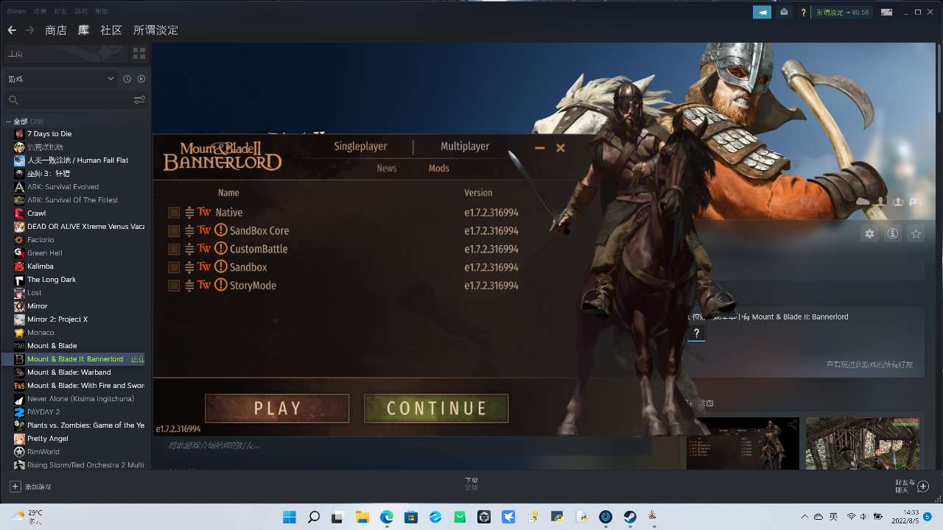Open Steam inbox envelope icon
The image size is (943, 530).
click(784, 12)
